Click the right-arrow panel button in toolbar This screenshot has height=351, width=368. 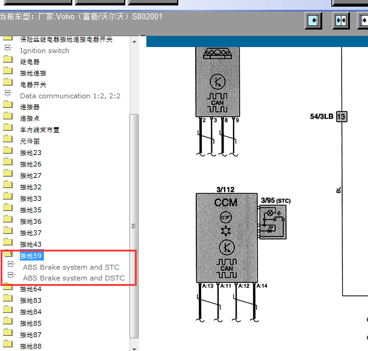tap(313, 21)
